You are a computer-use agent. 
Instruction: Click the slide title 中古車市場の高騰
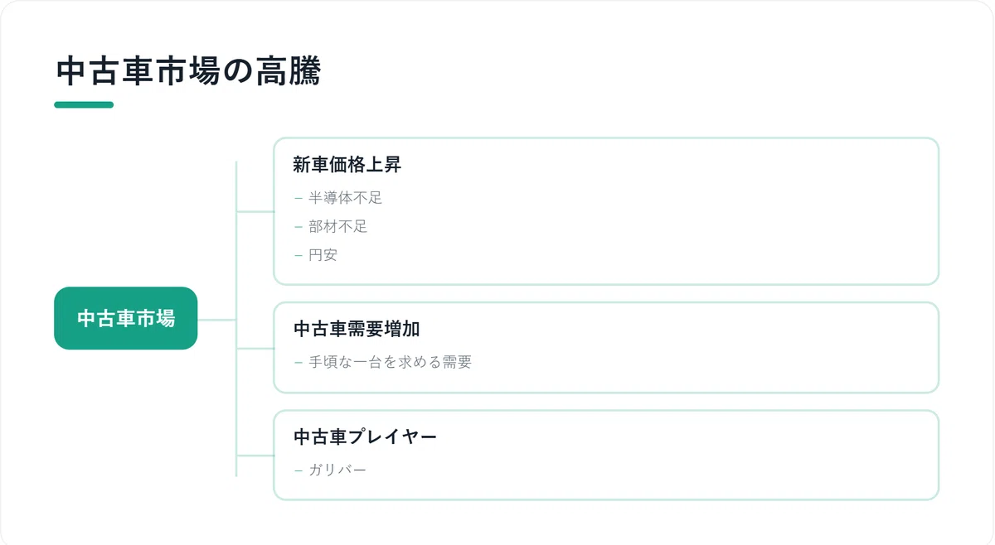click(188, 72)
